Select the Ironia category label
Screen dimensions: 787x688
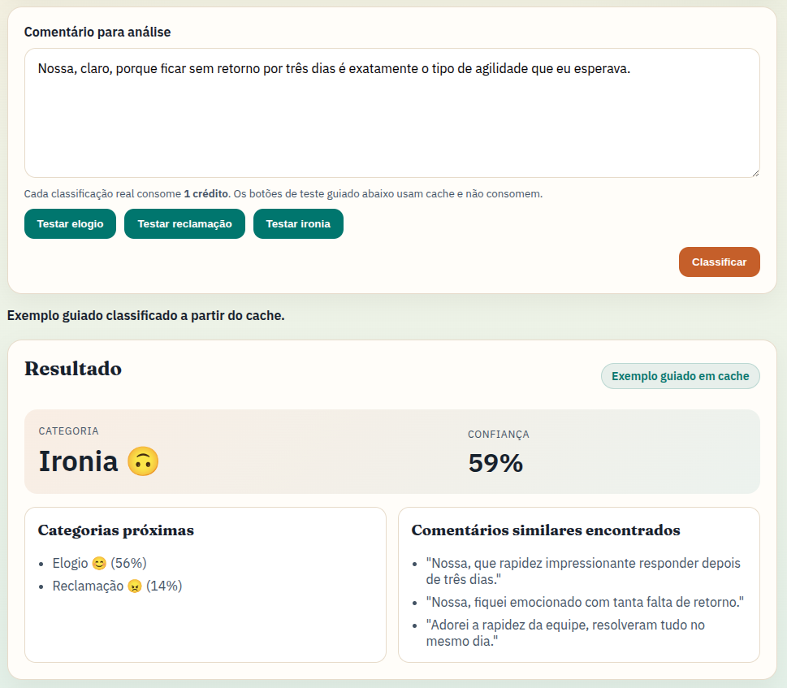[79, 461]
